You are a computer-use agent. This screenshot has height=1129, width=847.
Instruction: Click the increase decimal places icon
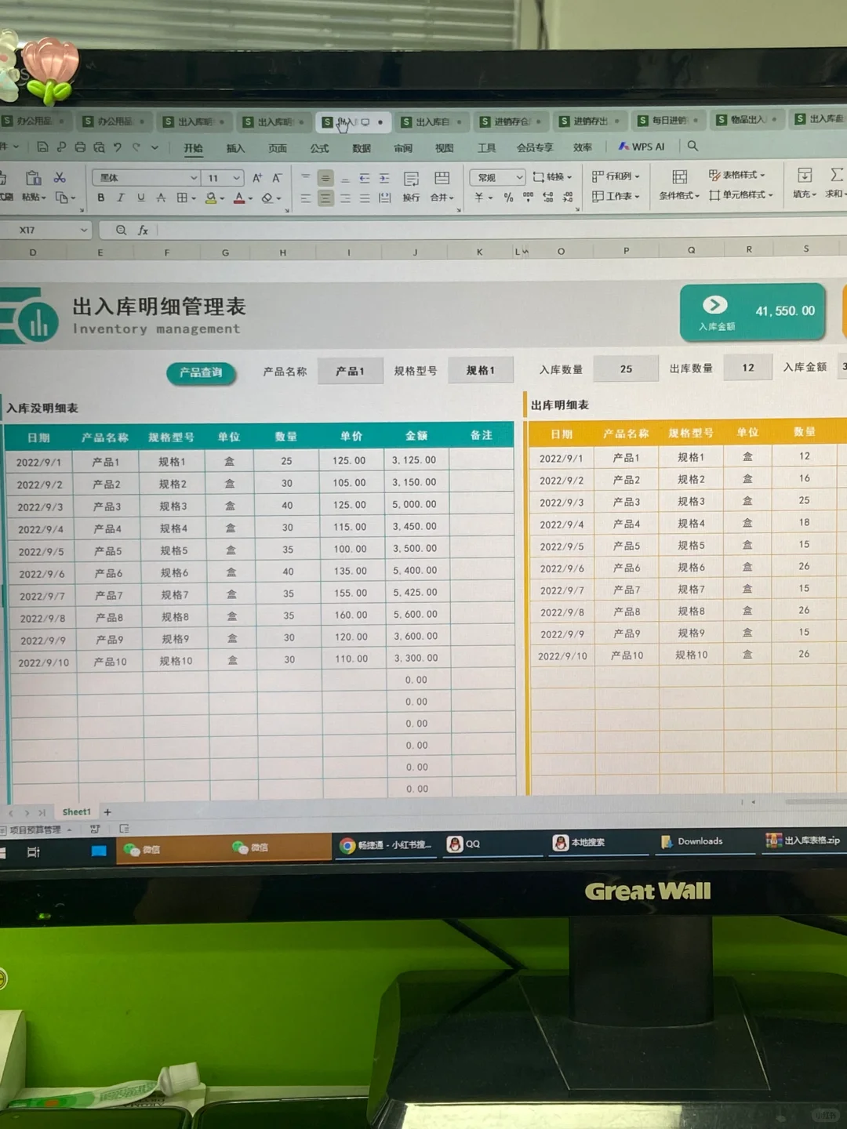pyautogui.click(x=548, y=198)
